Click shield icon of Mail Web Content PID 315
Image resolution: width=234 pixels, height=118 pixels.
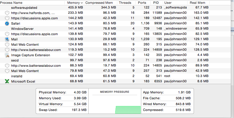point(7,45)
